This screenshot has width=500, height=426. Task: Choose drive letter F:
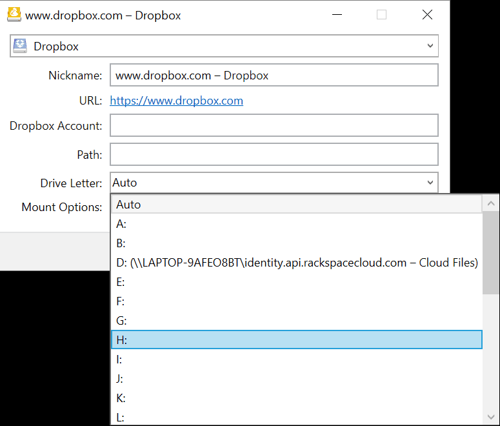[297, 301]
